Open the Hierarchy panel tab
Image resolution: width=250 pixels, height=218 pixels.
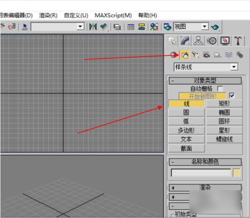198,41
